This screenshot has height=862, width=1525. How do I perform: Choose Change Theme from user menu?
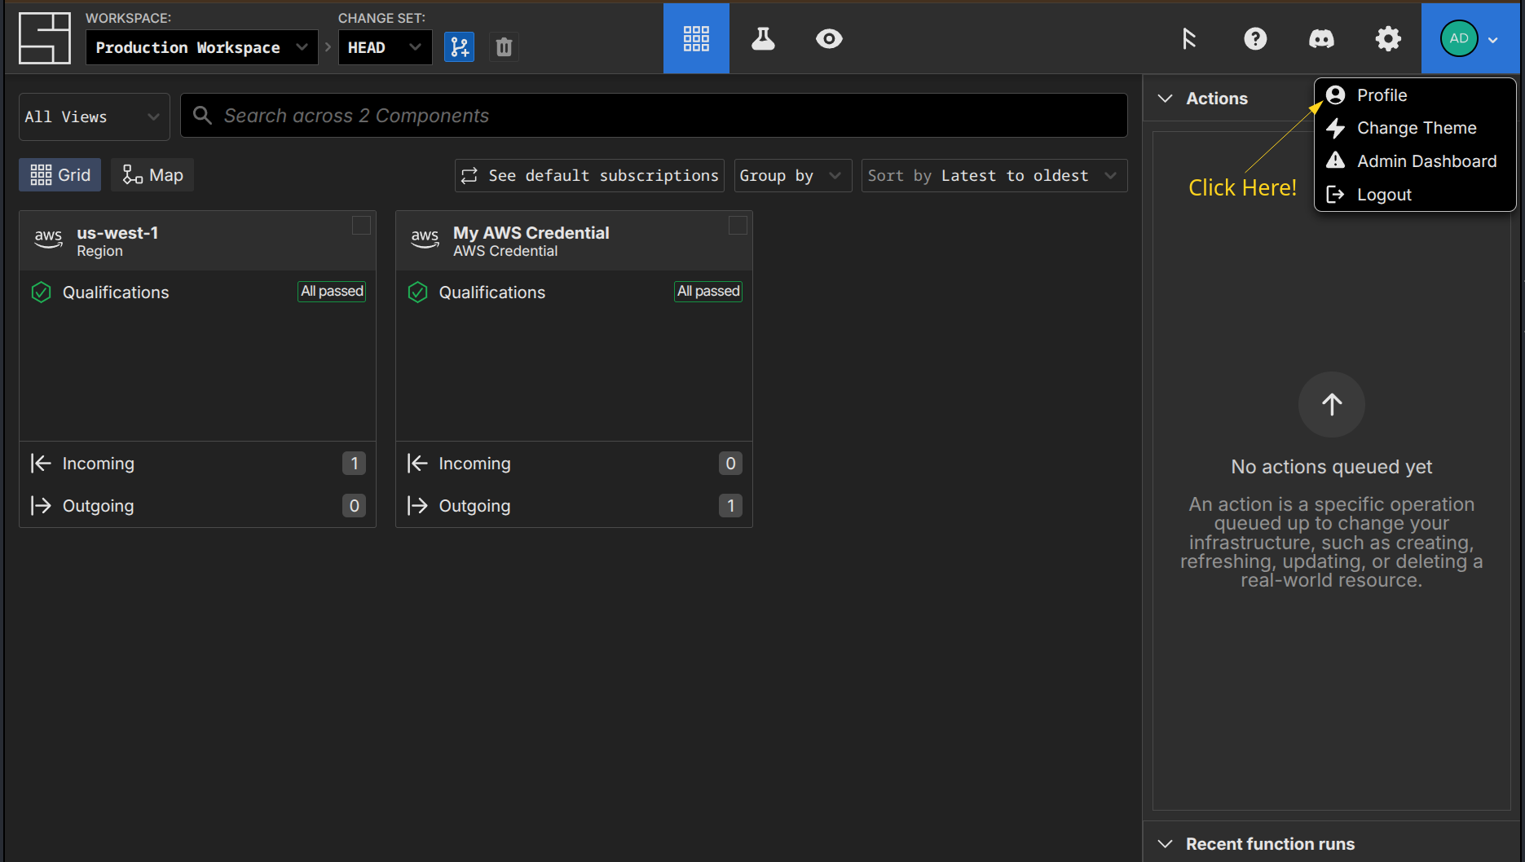tap(1416, 128)
